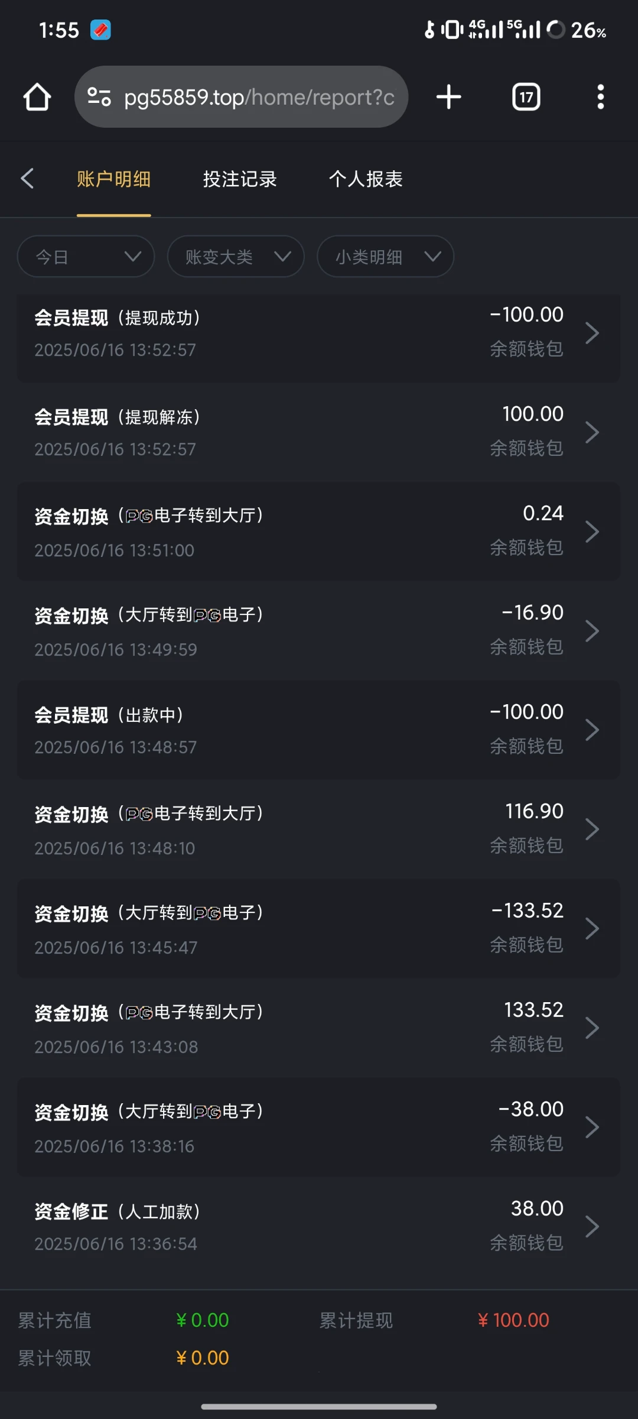Open the 账变大类 category dropdown
The image size is (638, 1419).
(236, 257)
